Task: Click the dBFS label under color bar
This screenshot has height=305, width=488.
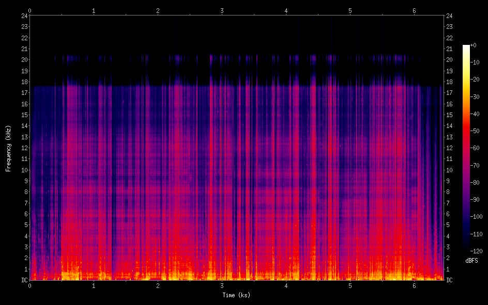Action: click(471, 261)
